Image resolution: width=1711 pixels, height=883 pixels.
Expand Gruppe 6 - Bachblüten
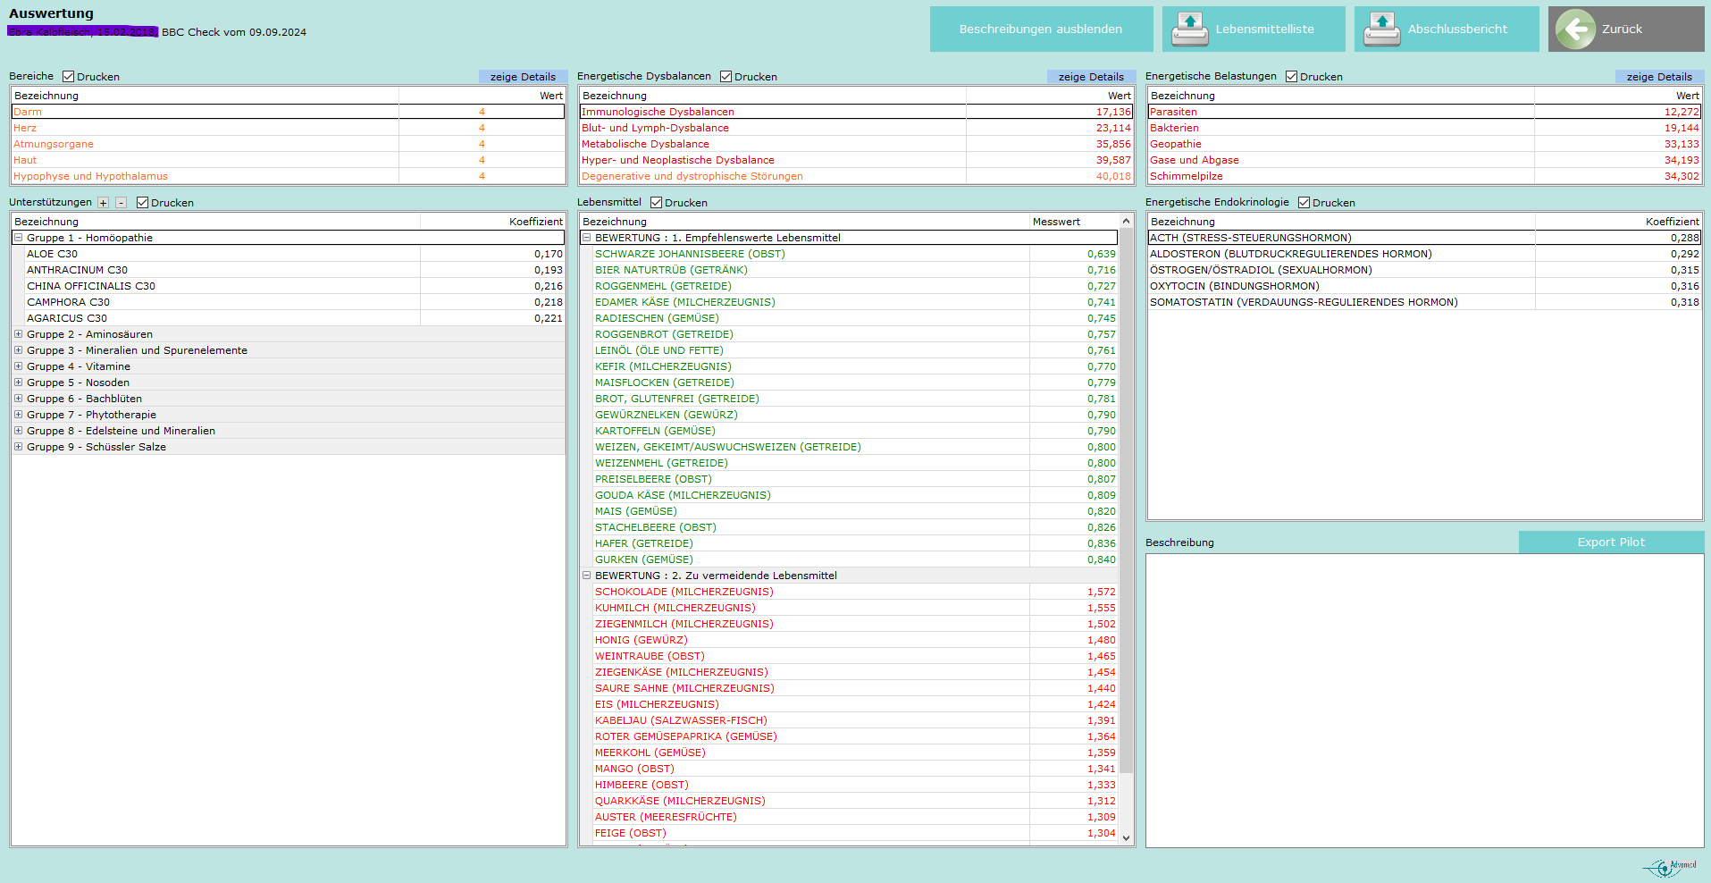pyautogui.click(x=18, y=399)
